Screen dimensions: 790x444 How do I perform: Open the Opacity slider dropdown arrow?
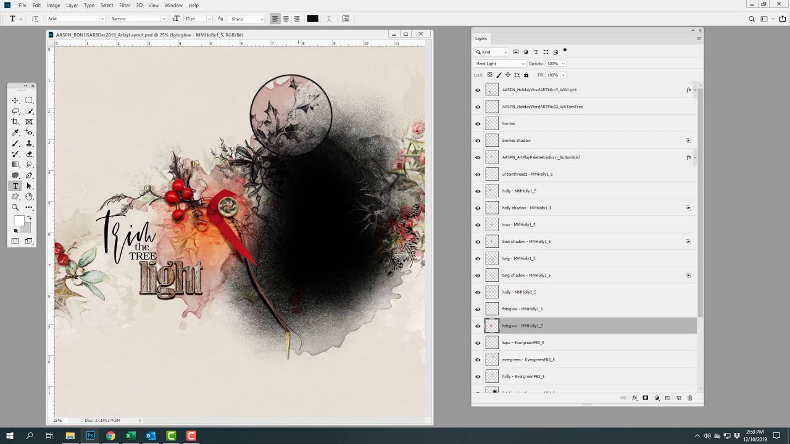(563, 64)
